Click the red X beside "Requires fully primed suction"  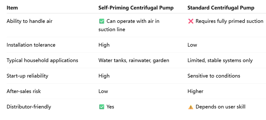[x=191, y=21]
